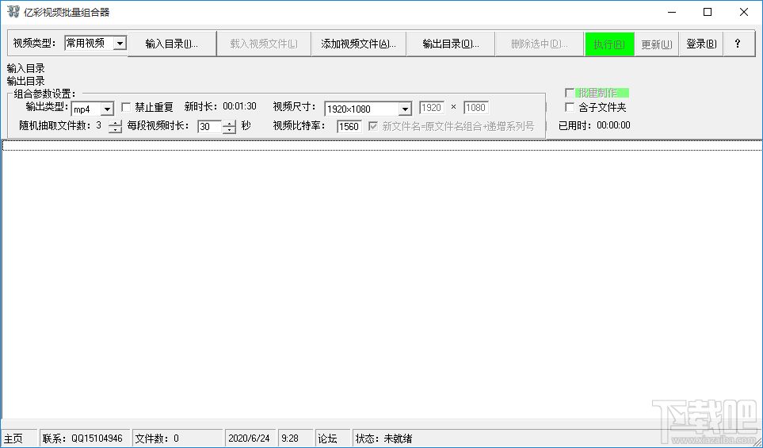Click the 2020/6/24 date in status bar
This screenshot has height=448, width=763.
click(x=249, y=438)
